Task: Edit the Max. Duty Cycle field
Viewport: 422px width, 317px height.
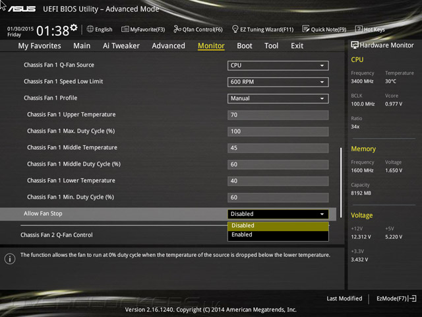Action: pos(278,131)
